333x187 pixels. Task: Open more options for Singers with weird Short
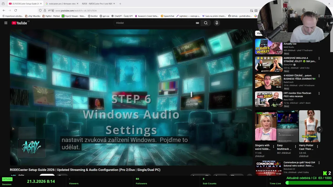(273, 146)
